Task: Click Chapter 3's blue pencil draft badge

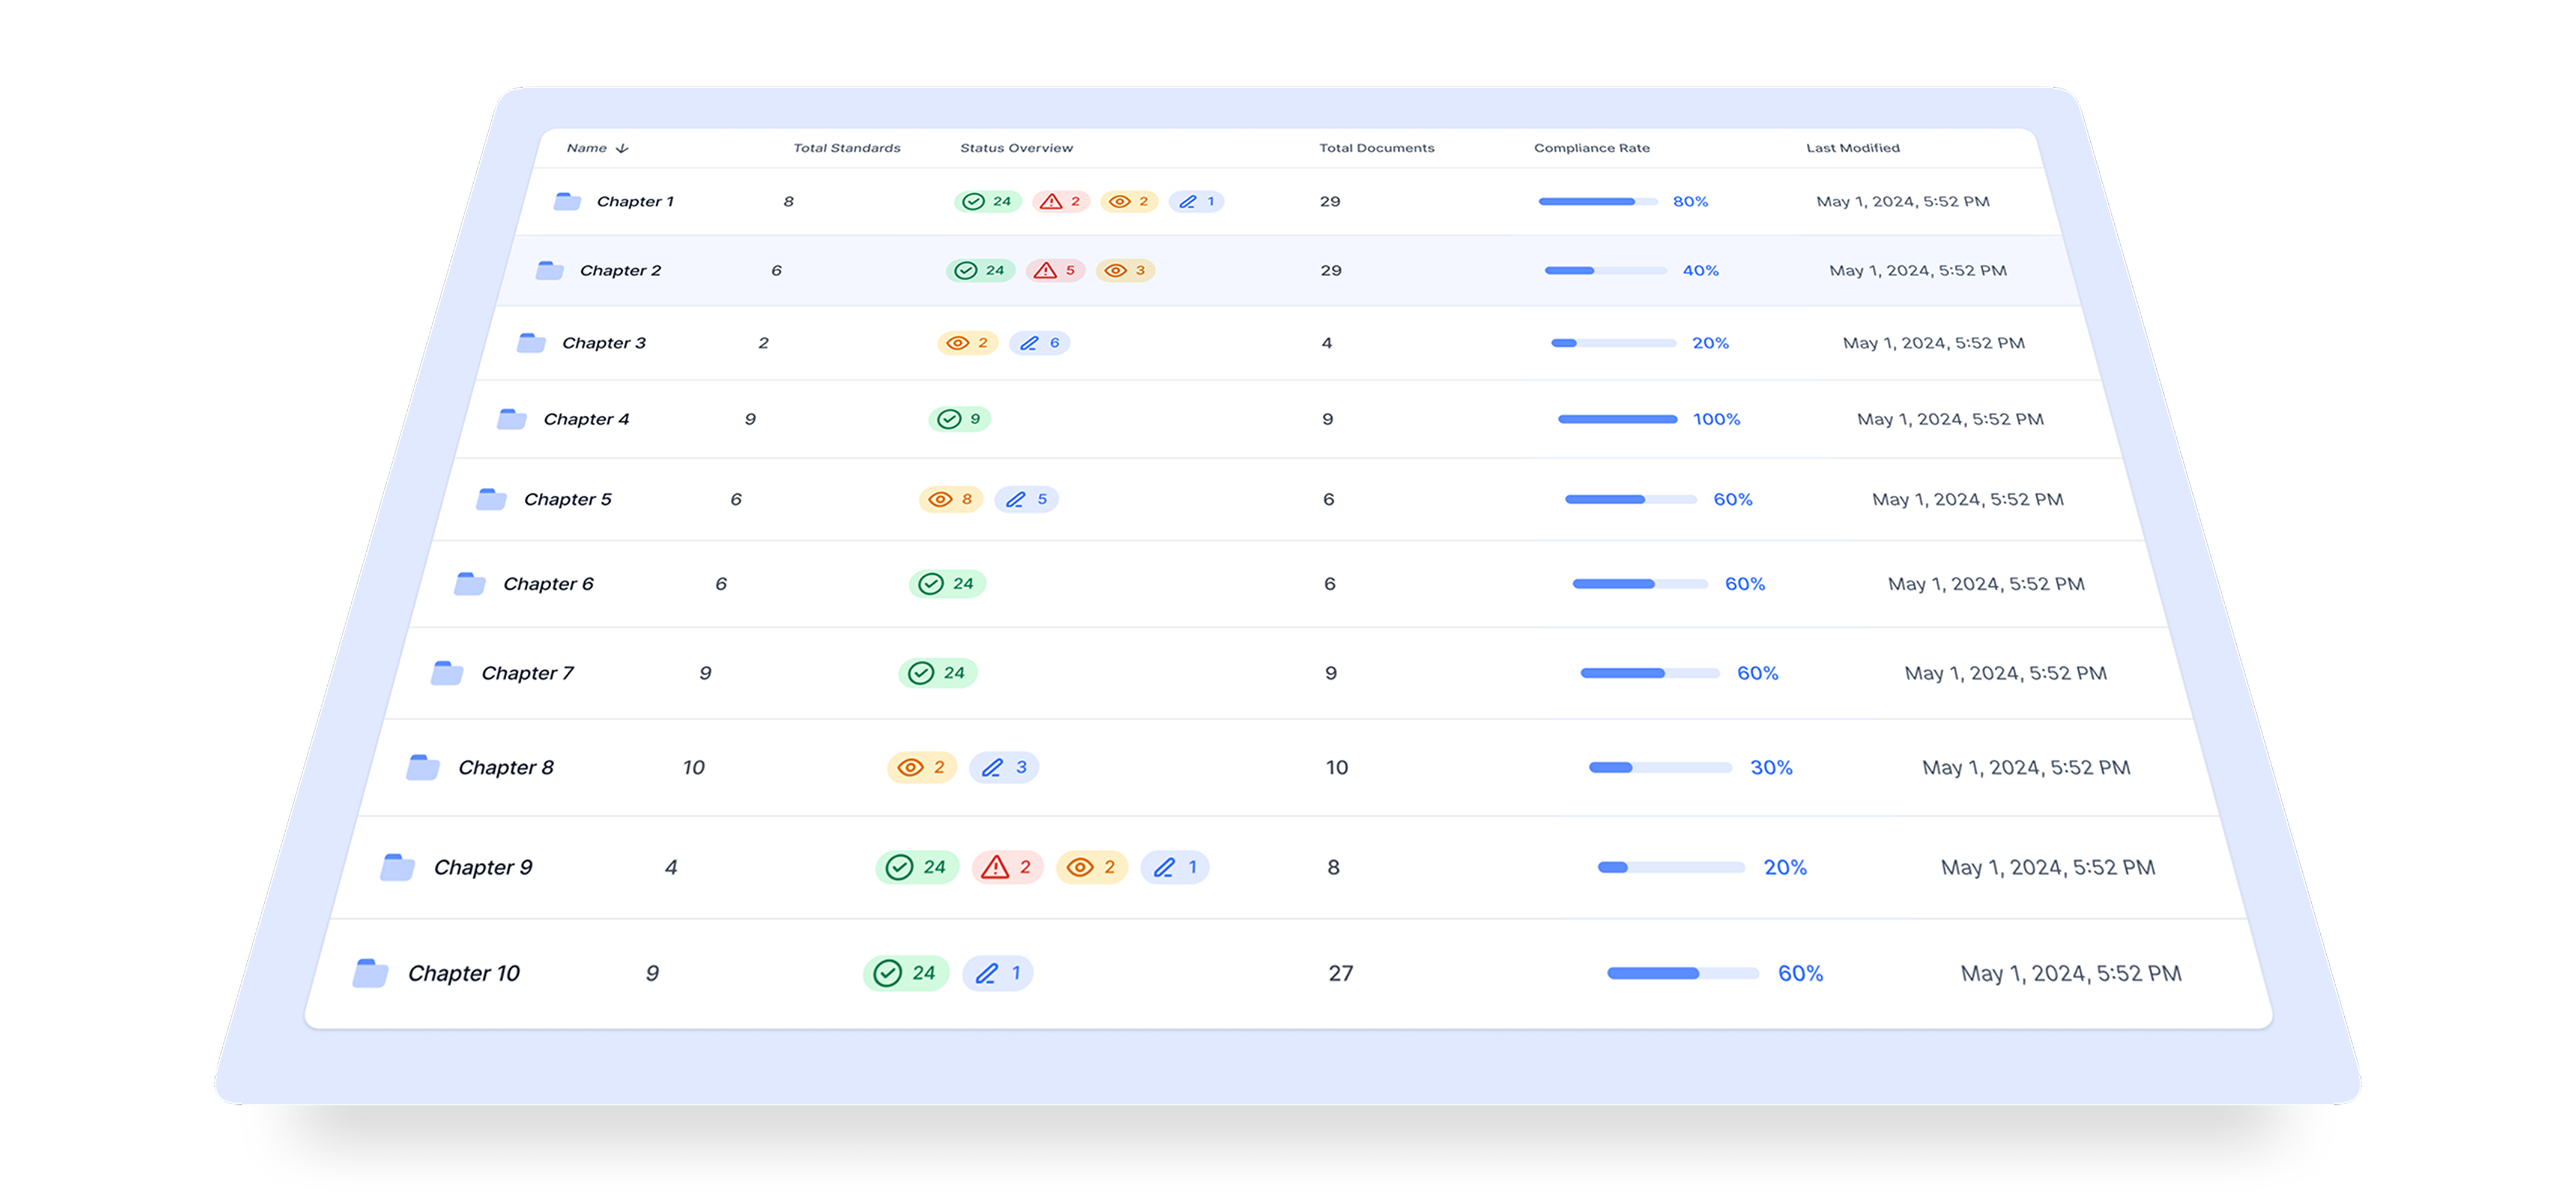Action: [1039, 344]
